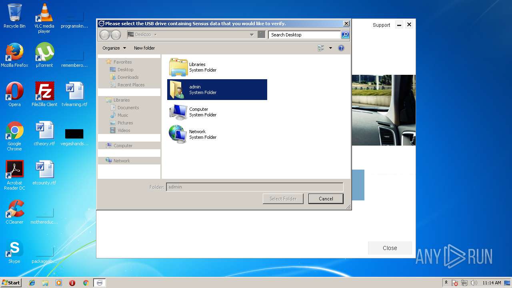Image resolution: width=512 pixels, height=288 pixels.
Task: Open the Network system folder item
Action: pos(217,134)
